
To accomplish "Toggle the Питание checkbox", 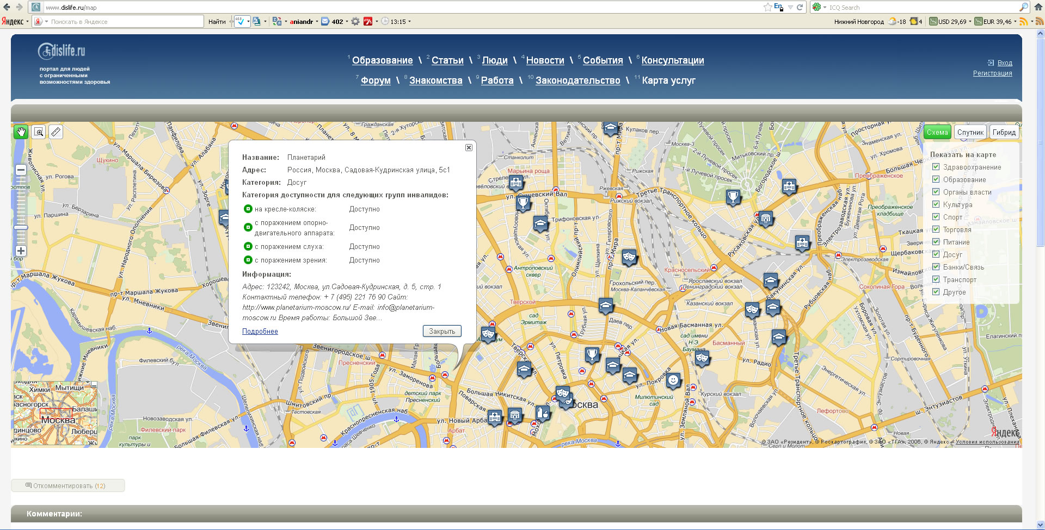I will (936, 242).
